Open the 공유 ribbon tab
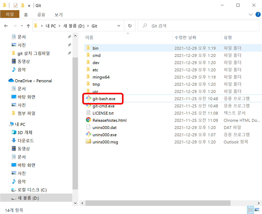The height and width of the screenshot is (214, 262). click(41, 15)
